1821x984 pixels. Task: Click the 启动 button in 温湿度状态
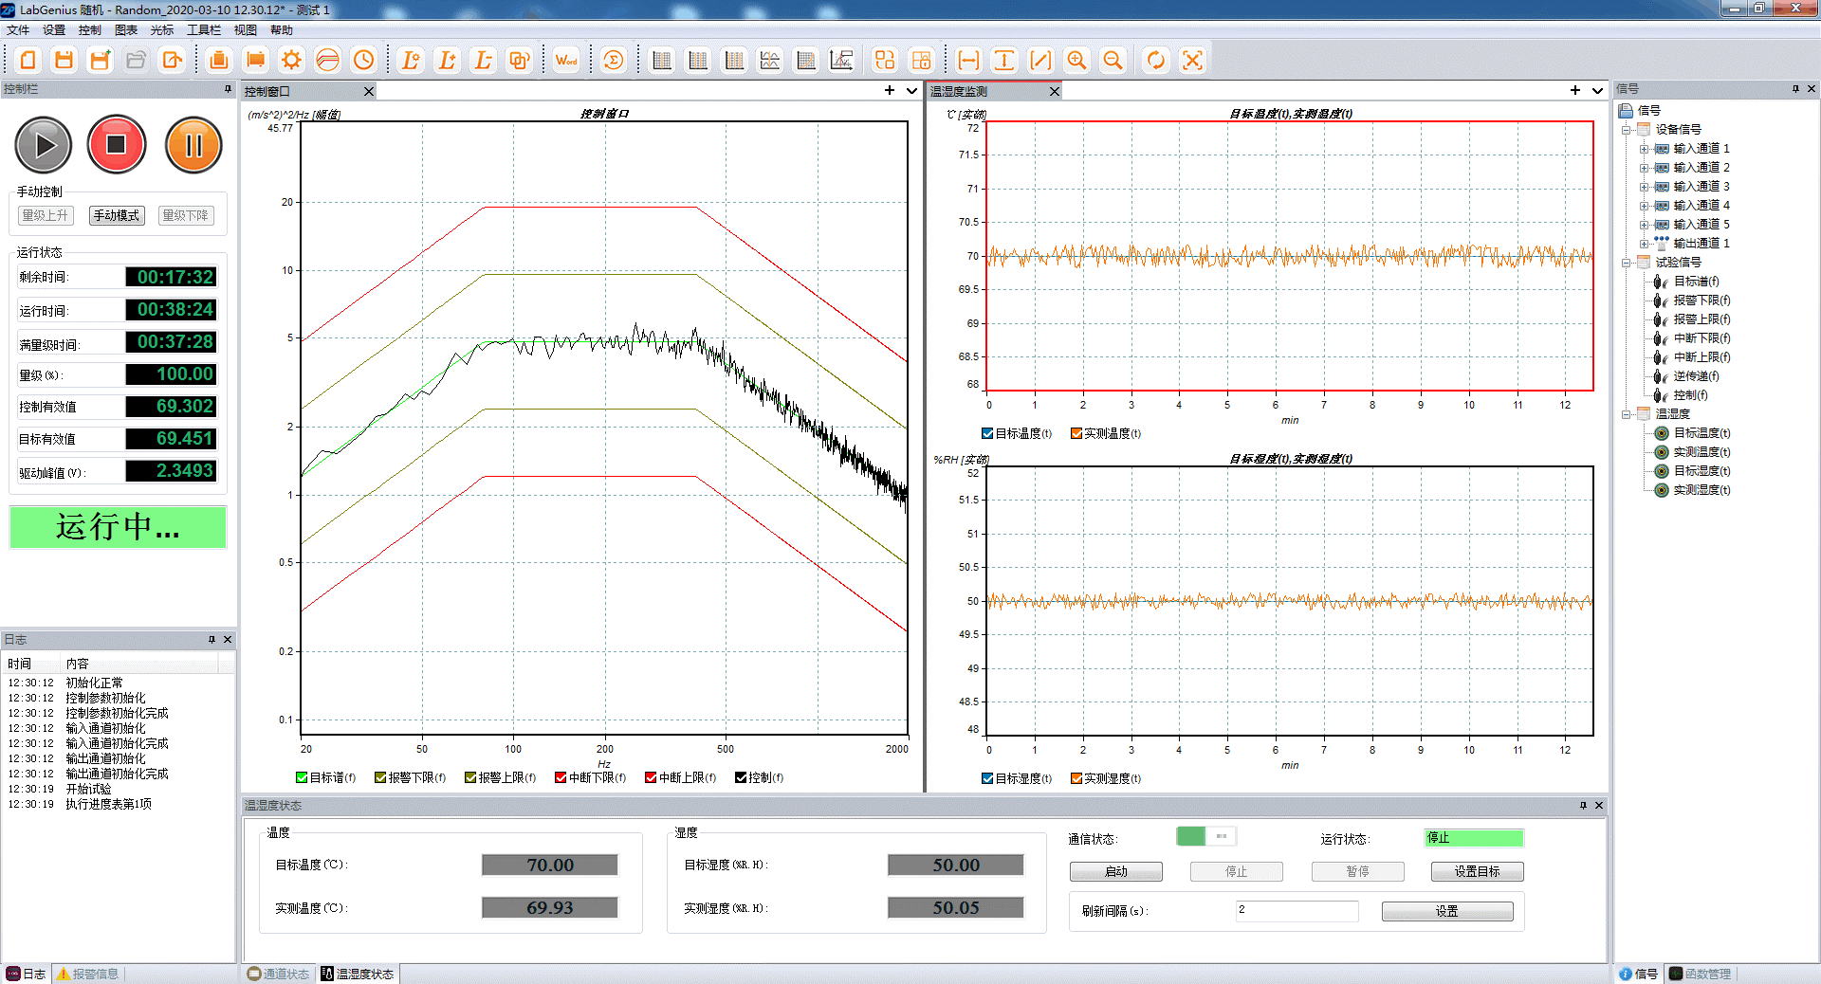1116,871
